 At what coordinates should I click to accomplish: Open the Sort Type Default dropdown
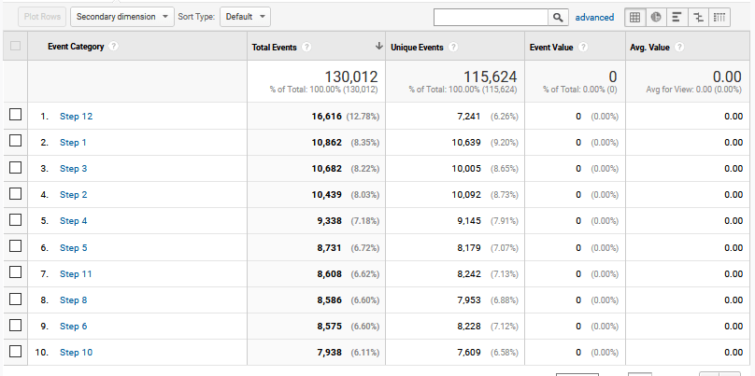coord(246,17)
